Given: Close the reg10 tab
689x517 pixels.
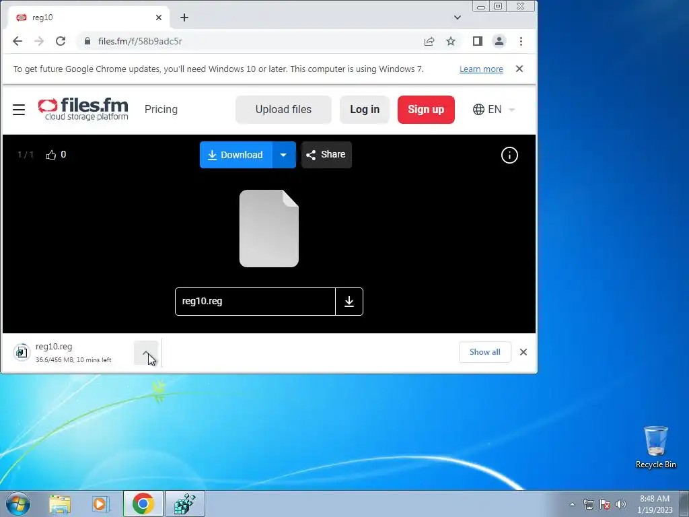Looking at the screenshot, I should pyautogui.click(x=159, y=18).
